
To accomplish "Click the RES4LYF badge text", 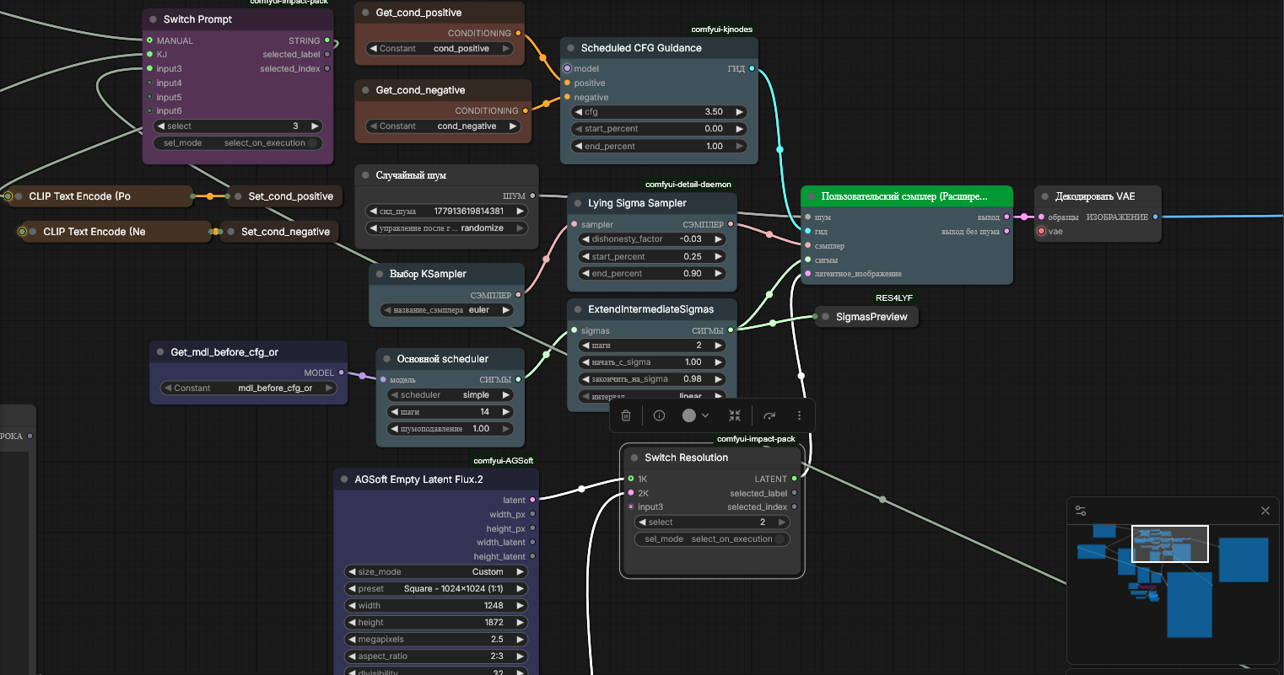I will (894, 298).
